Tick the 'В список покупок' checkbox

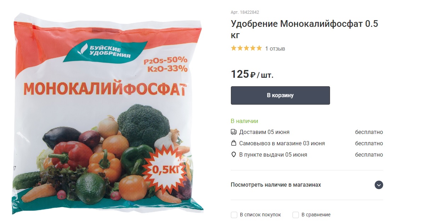tap(234, 215)
